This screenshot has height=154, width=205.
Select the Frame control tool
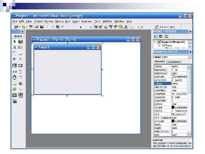pos(15,53)
